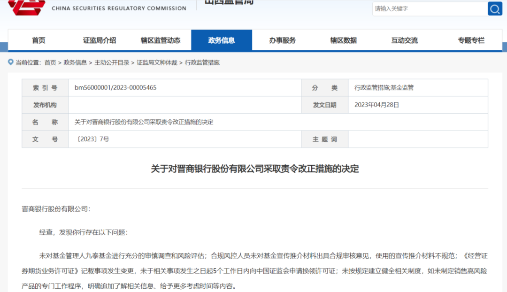This screenshot has width=507, height=292.
Task: Click the document number 〔2023〕7号
Action: tap(92, 139)
